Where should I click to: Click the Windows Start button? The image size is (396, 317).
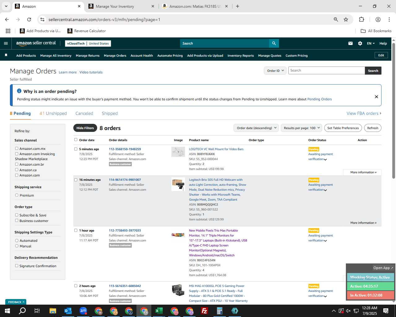pos(7,311)
